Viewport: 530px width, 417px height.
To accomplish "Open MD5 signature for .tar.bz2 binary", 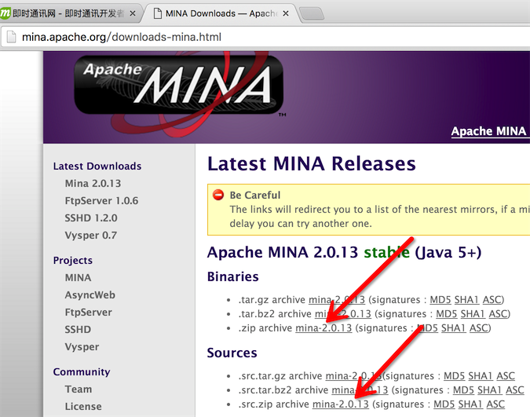I will point(447,314).
